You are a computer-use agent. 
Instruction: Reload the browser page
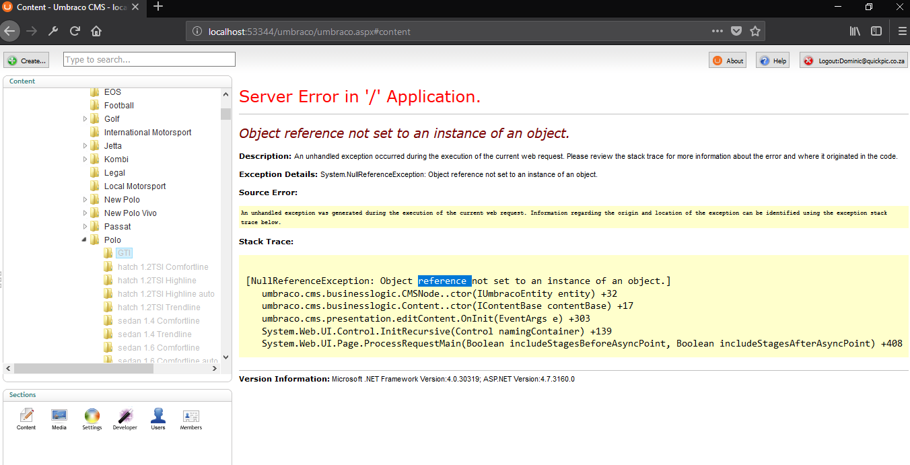75,31
